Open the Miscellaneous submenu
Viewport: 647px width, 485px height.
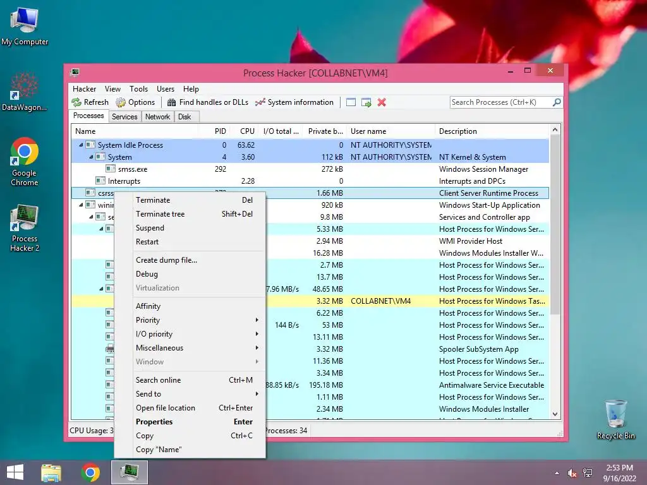(x=198, y=348)
